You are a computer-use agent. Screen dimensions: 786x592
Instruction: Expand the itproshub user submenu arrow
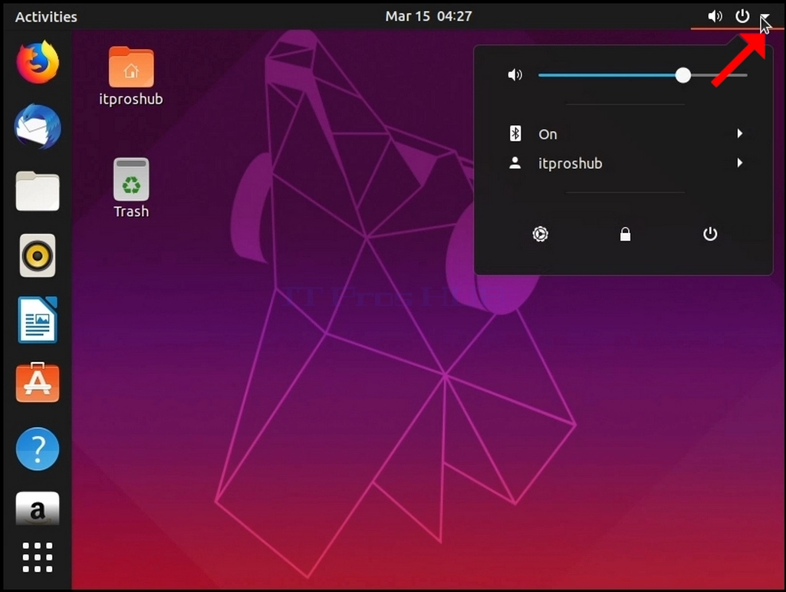tap(739, 163)
